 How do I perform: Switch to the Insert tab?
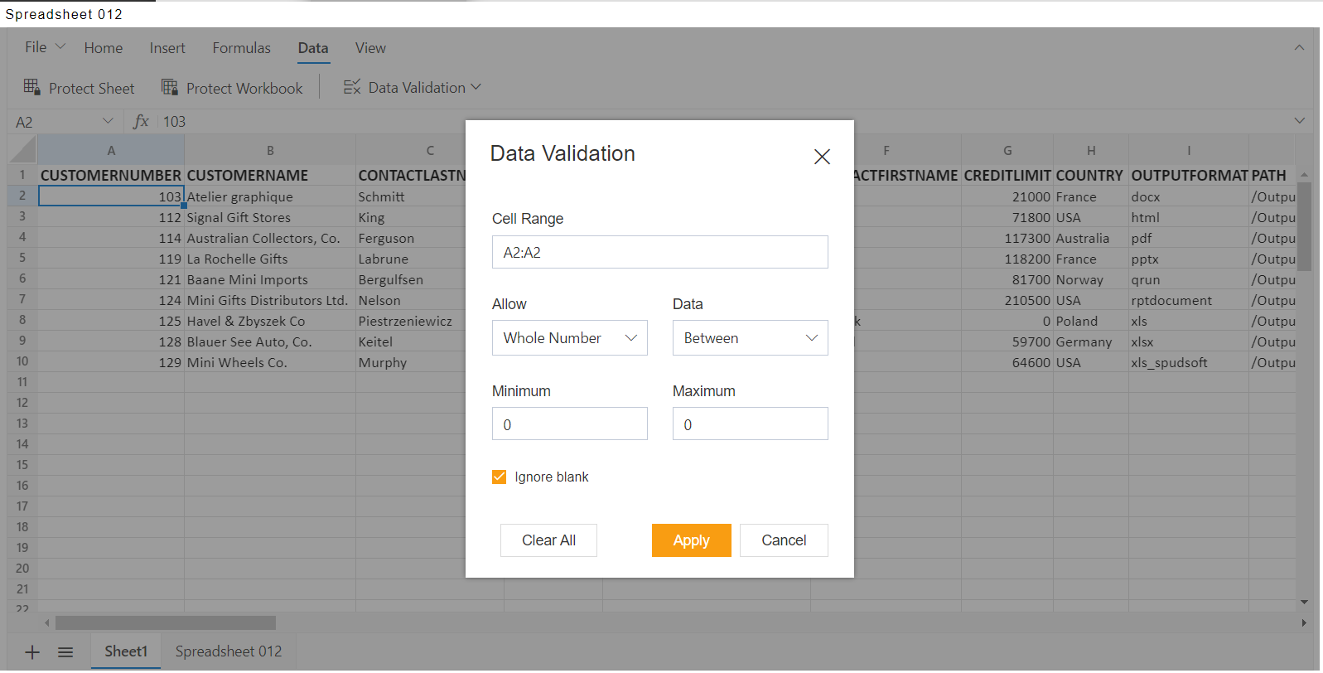click(167, 48)
